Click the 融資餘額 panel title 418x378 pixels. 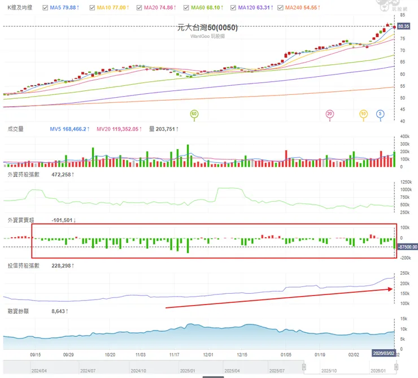tap(18, 311)
